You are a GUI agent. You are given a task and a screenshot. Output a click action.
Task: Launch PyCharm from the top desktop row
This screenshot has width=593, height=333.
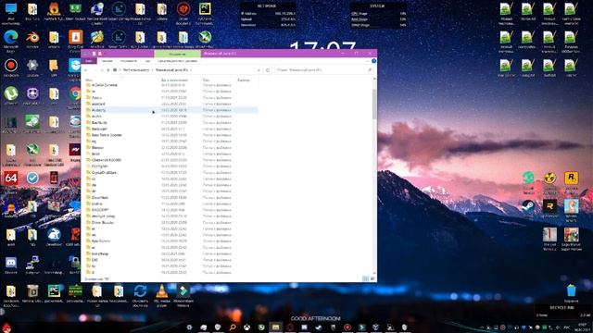click(205, 13)
